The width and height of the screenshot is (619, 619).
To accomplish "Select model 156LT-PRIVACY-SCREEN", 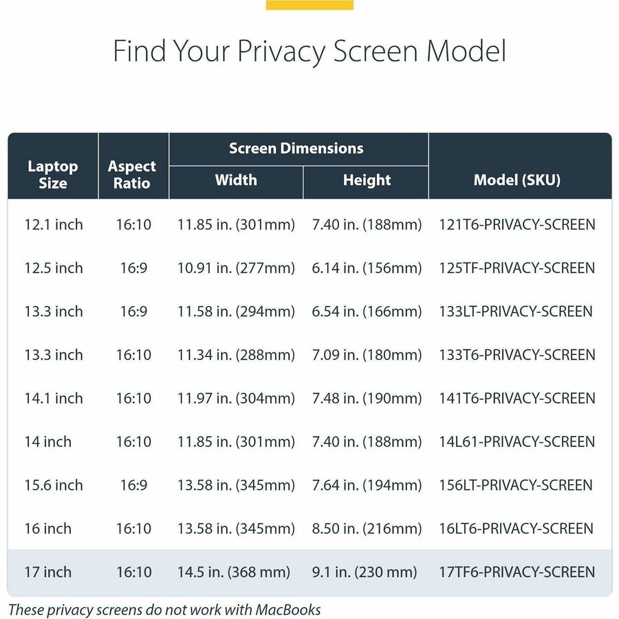I will (x=516, y=485).
